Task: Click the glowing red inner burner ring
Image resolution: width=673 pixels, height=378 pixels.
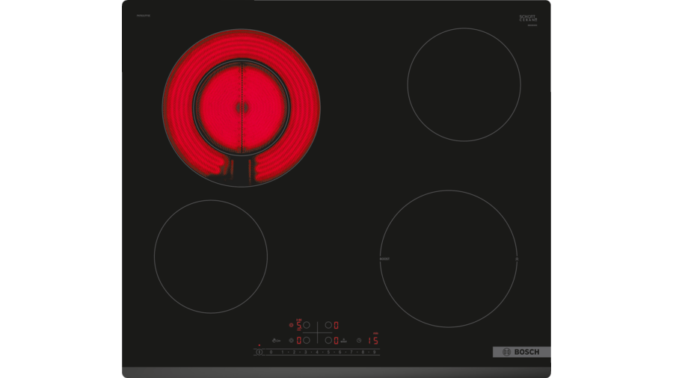Action: [x=241, y=107]
